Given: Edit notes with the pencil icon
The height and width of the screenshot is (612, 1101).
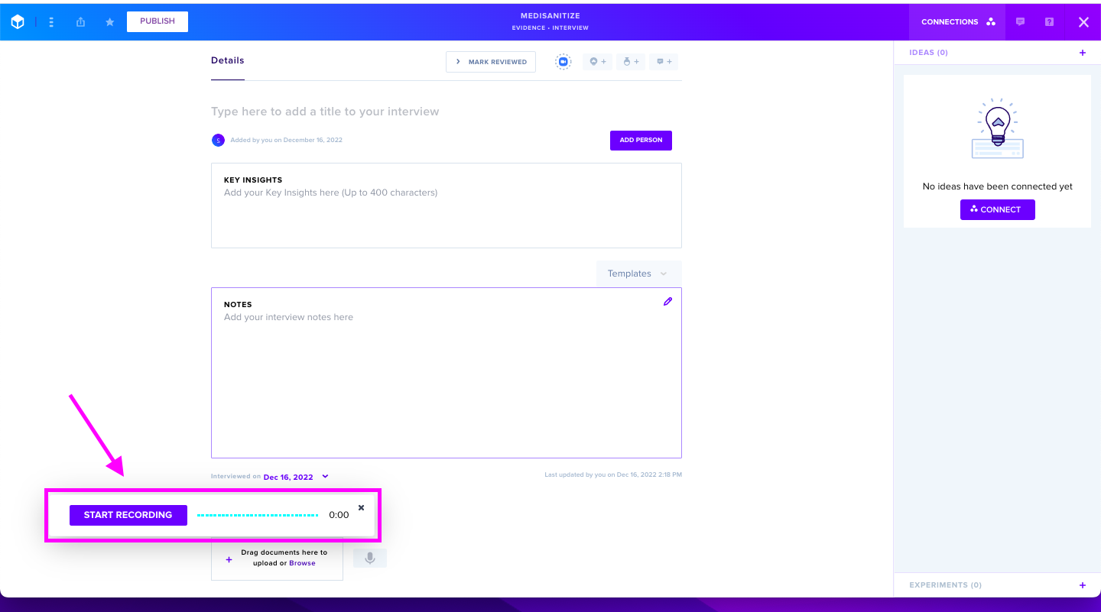Looking at the screenshot, I should [667, 302].
